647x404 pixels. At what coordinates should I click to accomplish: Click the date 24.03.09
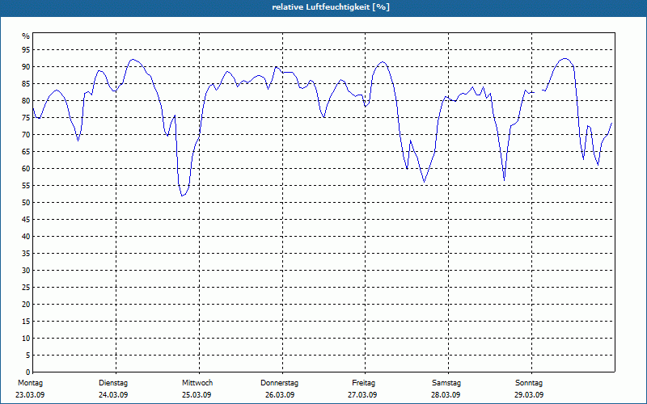113,395
